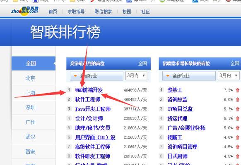Click the red up arrow beside 5.1%
241x165 pixels.
pyautogui.click(x=237, y=118)
